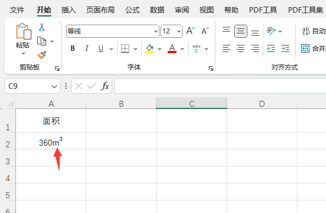Click the Paste clipboard icon
Screen dimensions: 326x213
coord(24,31)
